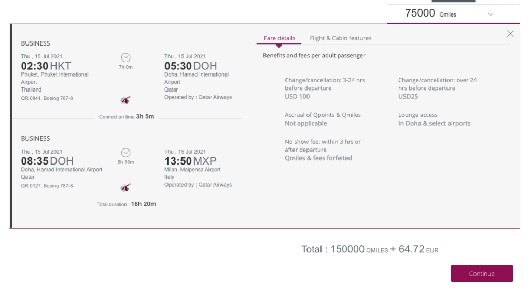531x299 pixels.
Task: Click flight number QR 0841, Boeing 787-8
Action: pyautogui.click(x=47, y=98)
